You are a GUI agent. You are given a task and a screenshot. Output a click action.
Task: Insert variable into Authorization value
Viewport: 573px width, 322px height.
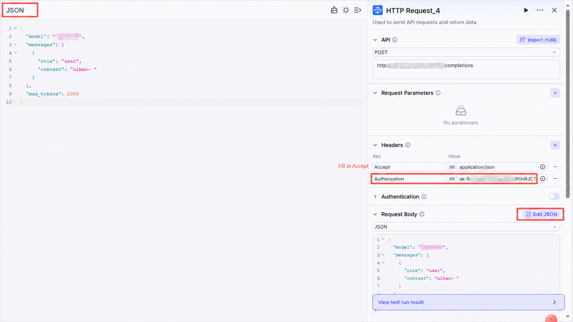click(x=542, y=179)
